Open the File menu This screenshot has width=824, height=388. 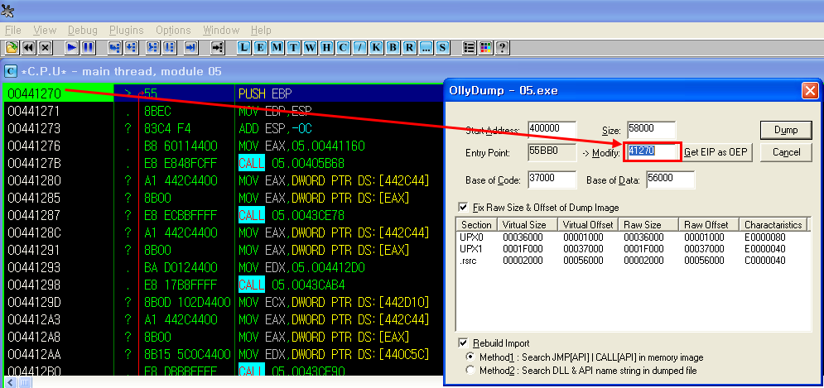click(13, 30)
